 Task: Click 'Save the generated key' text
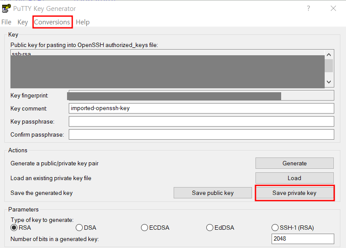(x=41, y=193)
